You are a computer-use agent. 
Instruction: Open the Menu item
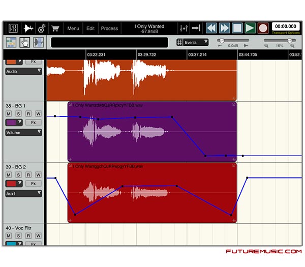tap(73, 28)
